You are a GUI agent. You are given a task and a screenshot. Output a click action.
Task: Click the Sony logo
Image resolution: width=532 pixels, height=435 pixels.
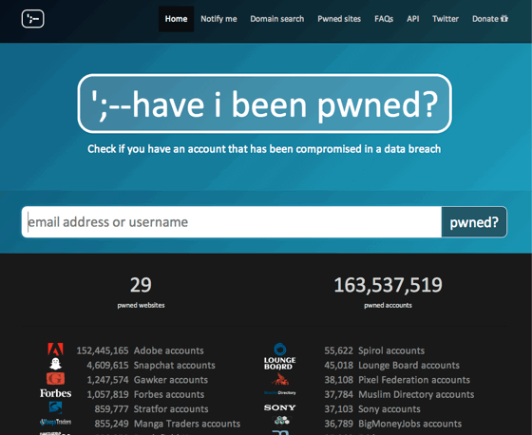click(280, 407)
